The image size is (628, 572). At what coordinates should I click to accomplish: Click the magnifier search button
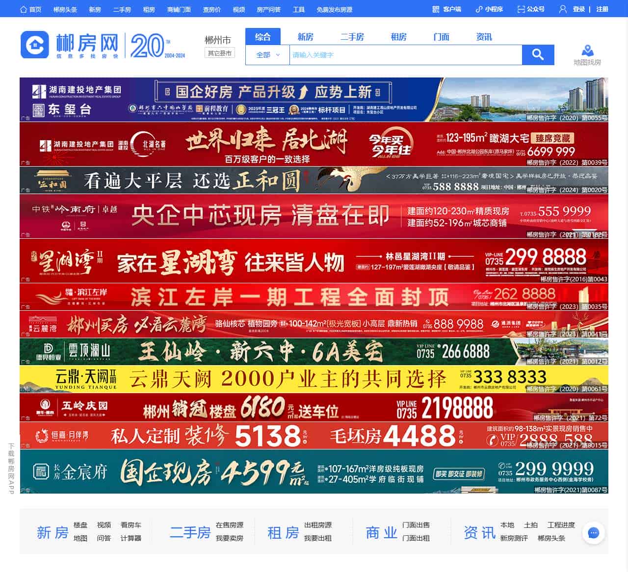pyautogui.click(x=538, y=55)
